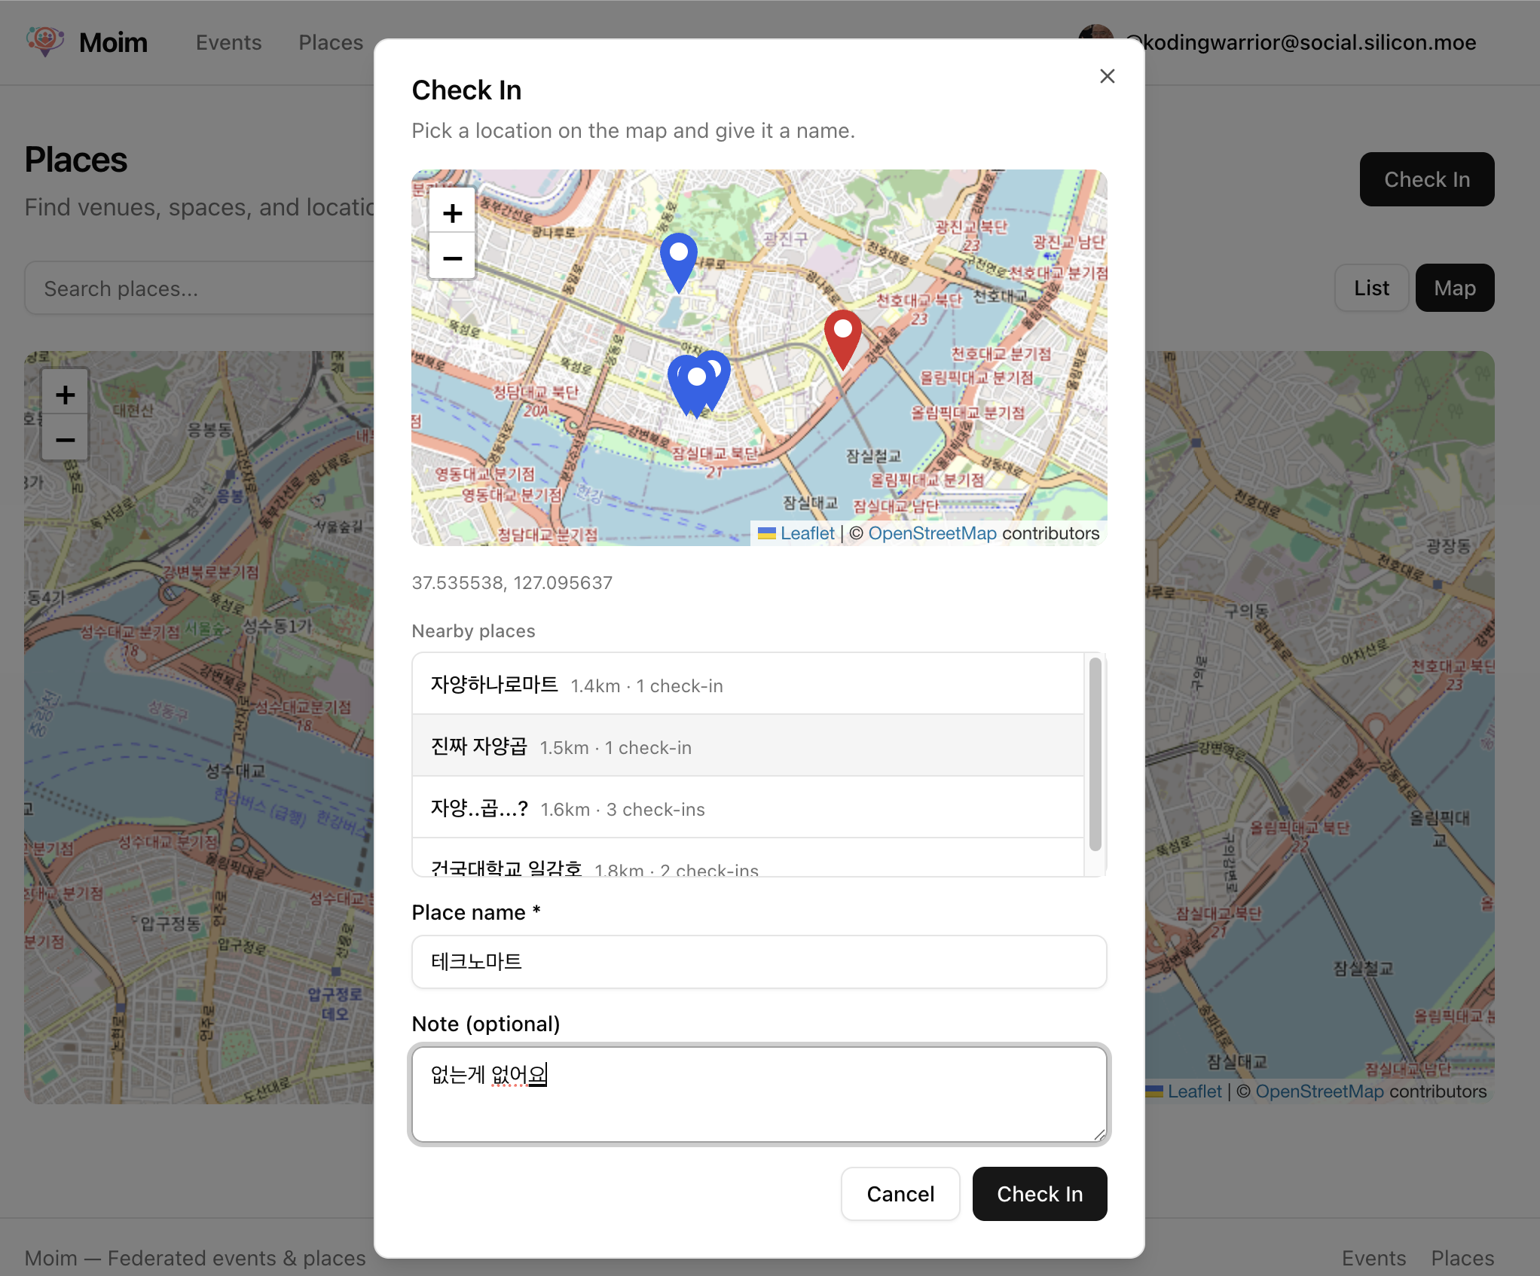Open the Events navigation item
This screenshot has height=1276, width=1540.
point(228,42)
